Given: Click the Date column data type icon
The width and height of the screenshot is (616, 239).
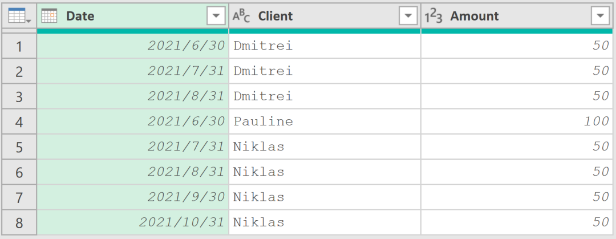Looking at the screenshot, I should (x=50, y=17).
